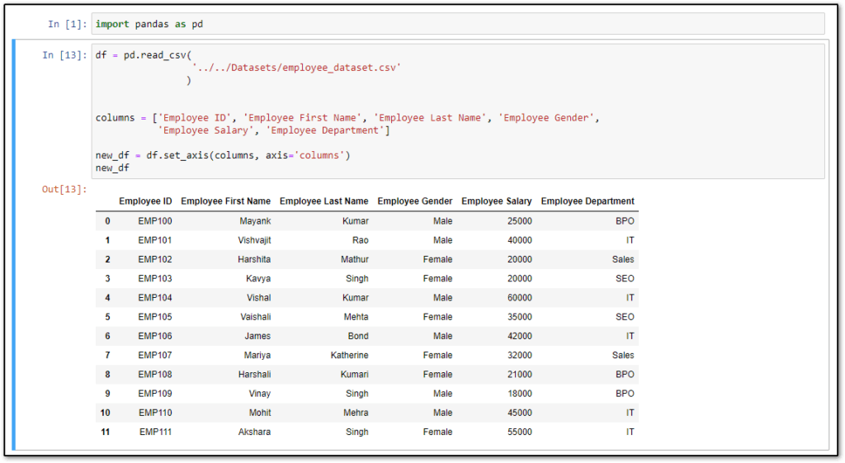The height and width of the screenshot is (463, 845).
Task: Select the EMP110 cell
Action: 155,413
